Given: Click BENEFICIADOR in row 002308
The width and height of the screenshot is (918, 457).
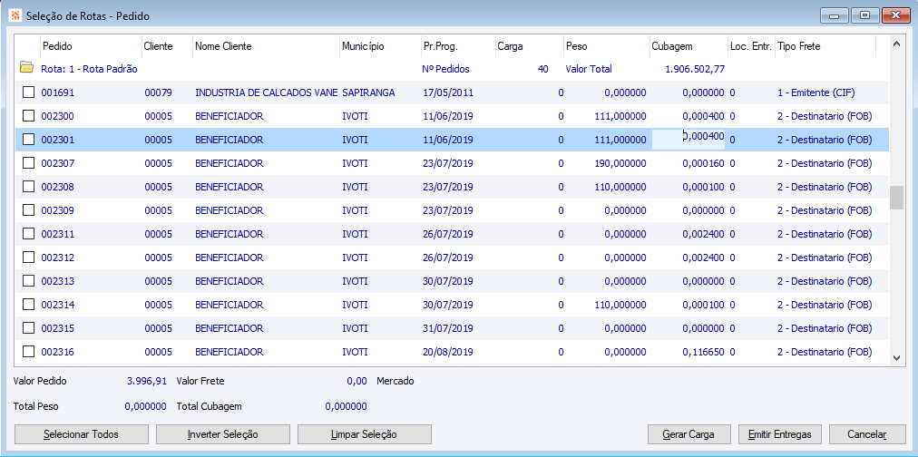Looking at the screenshot, I should click(229, 187).
